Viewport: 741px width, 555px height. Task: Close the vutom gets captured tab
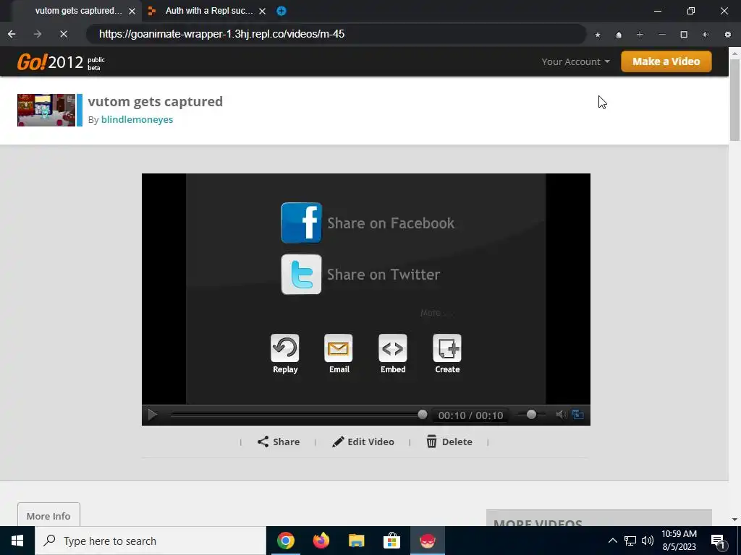point(132,11)
